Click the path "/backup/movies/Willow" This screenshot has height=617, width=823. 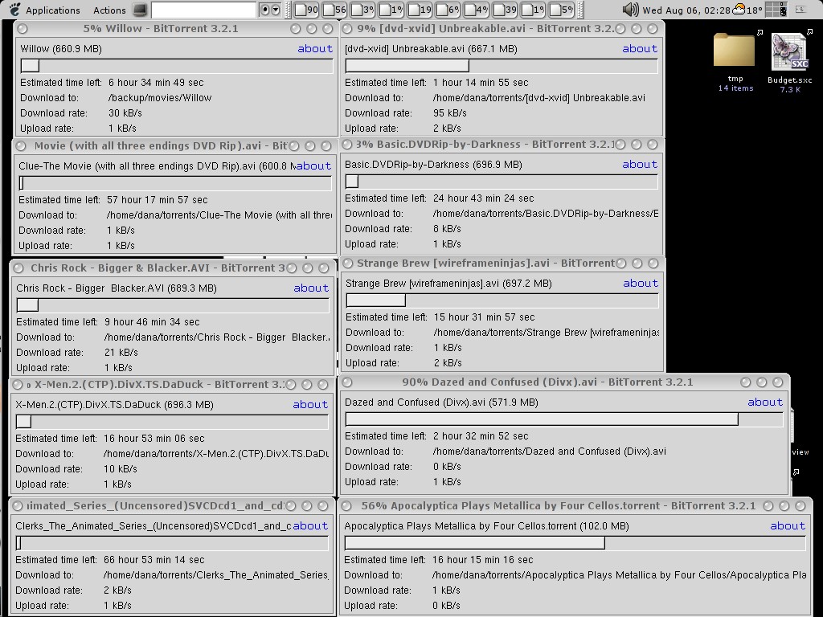[160, 97]
